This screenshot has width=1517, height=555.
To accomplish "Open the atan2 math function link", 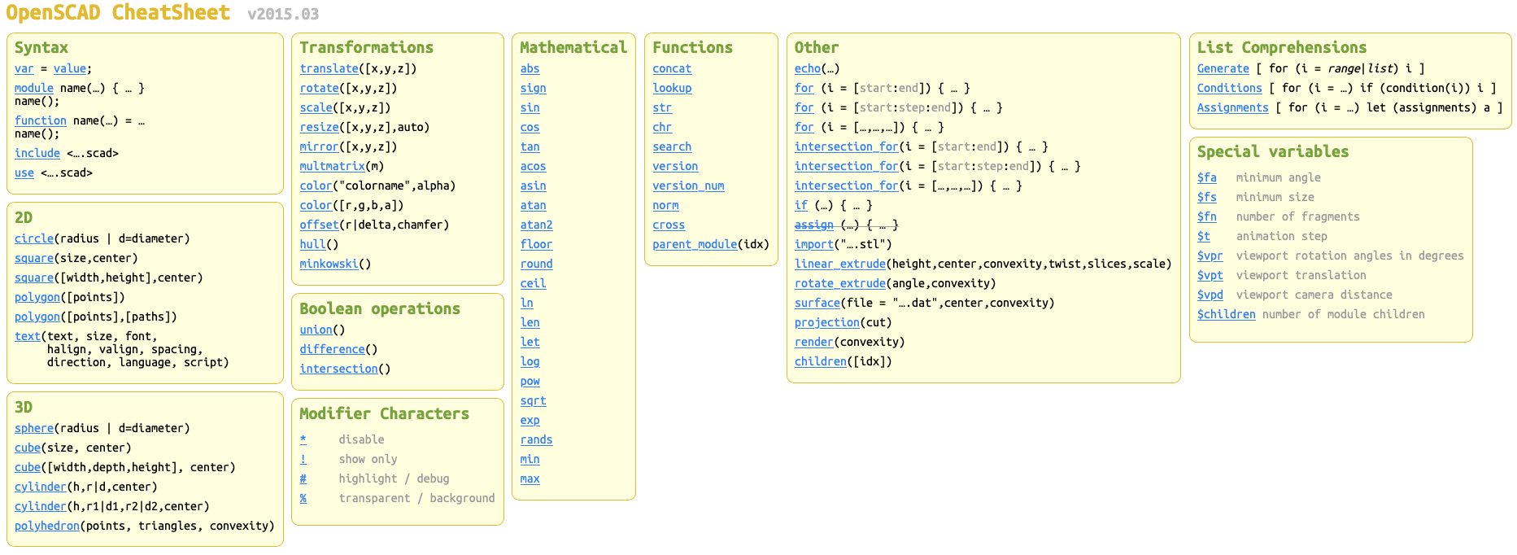I will [536, 225].
